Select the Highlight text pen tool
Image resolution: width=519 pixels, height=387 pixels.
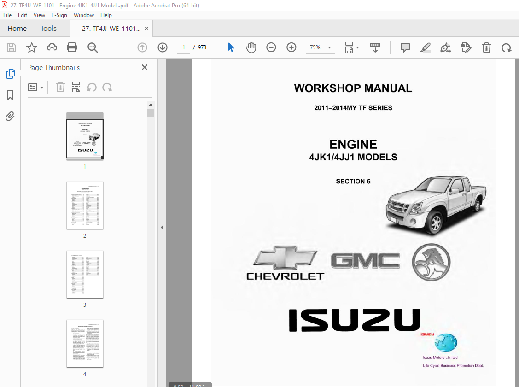pos(426,47)
